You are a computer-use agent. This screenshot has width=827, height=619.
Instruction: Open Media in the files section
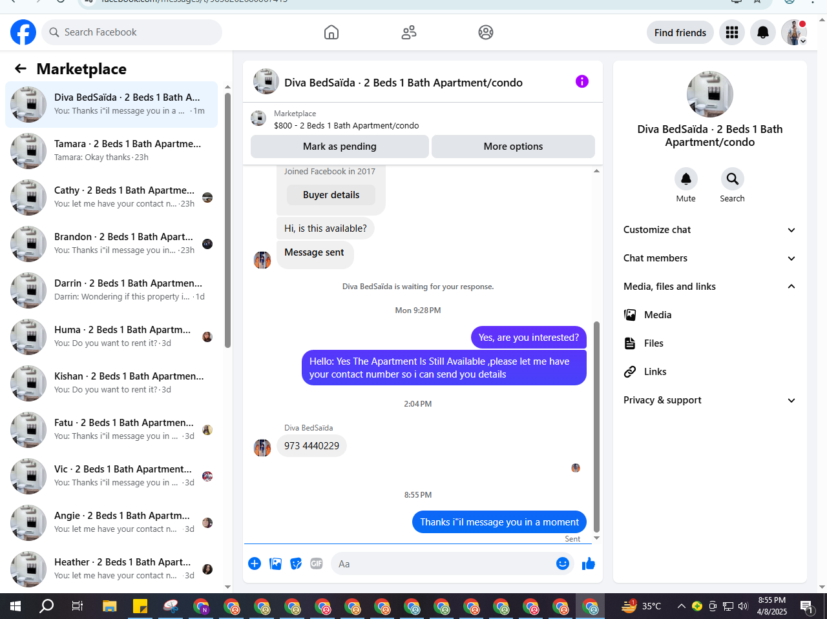tap(710, 315)
